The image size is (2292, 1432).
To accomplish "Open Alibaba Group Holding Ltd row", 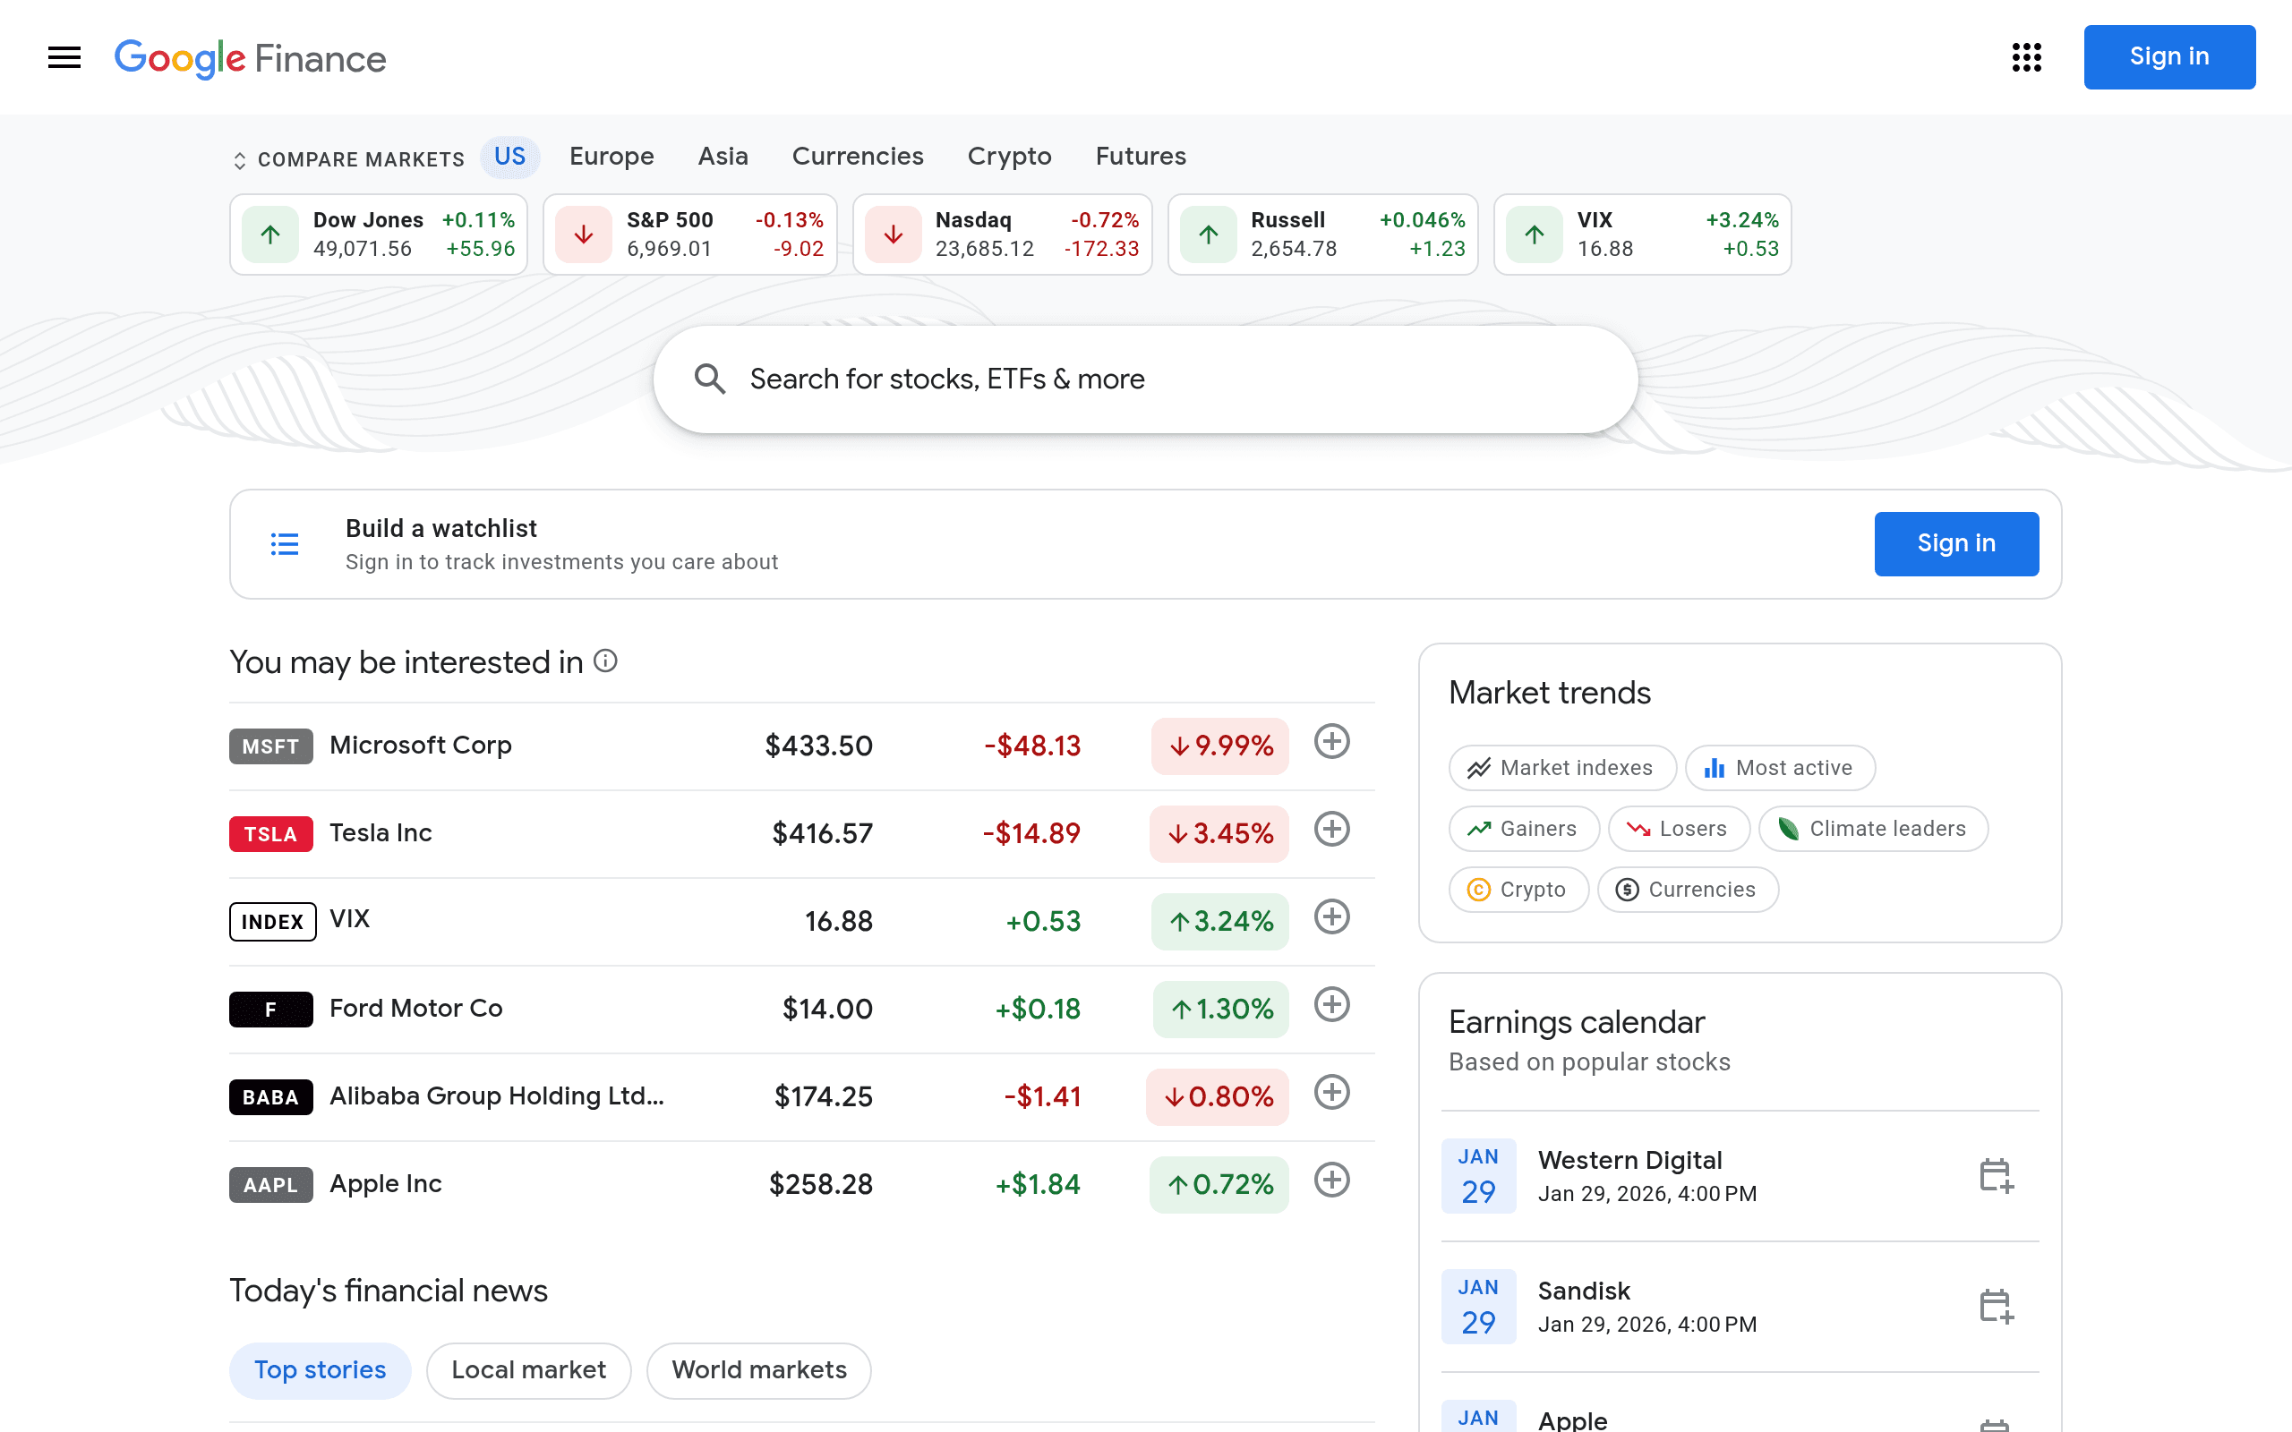I will click(801, 1096).
